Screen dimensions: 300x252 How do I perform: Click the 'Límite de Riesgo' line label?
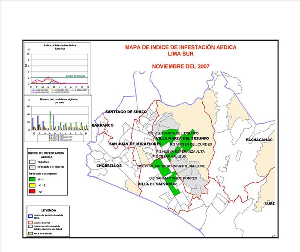[x=75, y=76]
